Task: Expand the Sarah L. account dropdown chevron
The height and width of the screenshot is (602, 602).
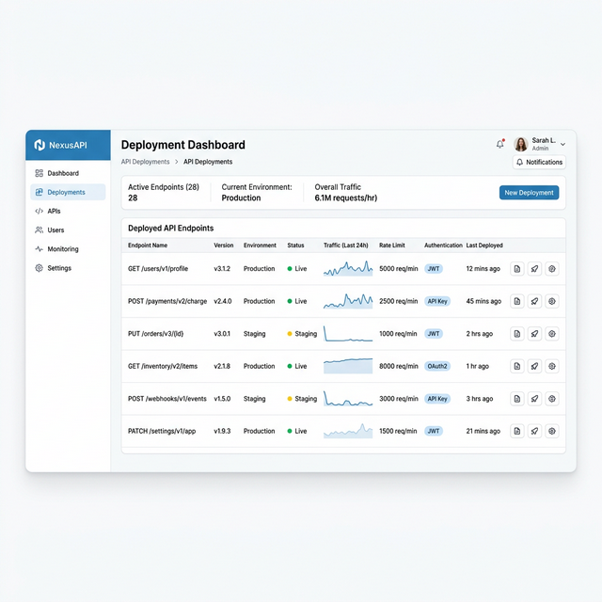Action: (x=563, y=145)
